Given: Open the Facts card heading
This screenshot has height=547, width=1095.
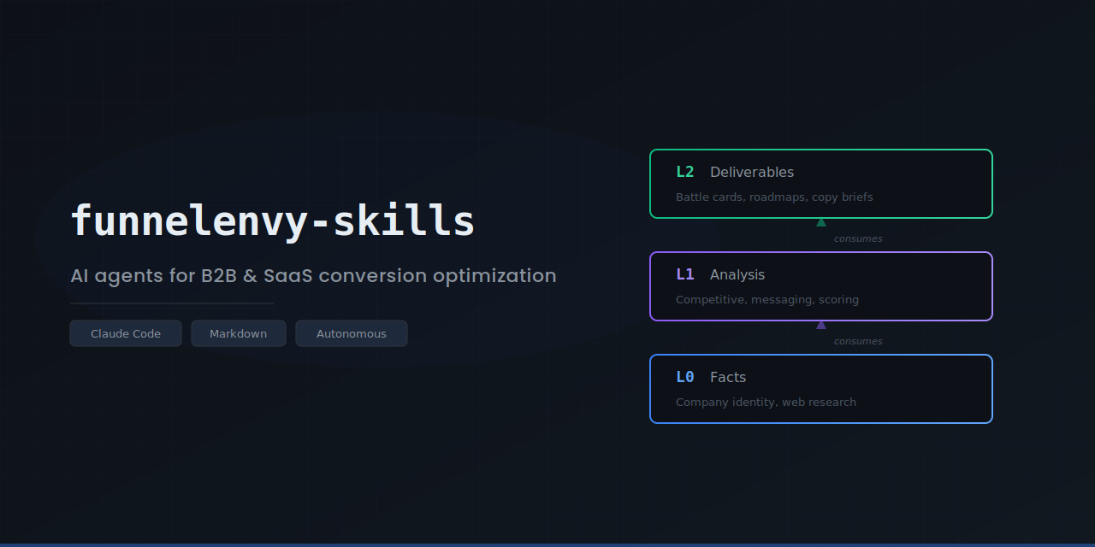Looking at the screenshot, I should [728, 377].
